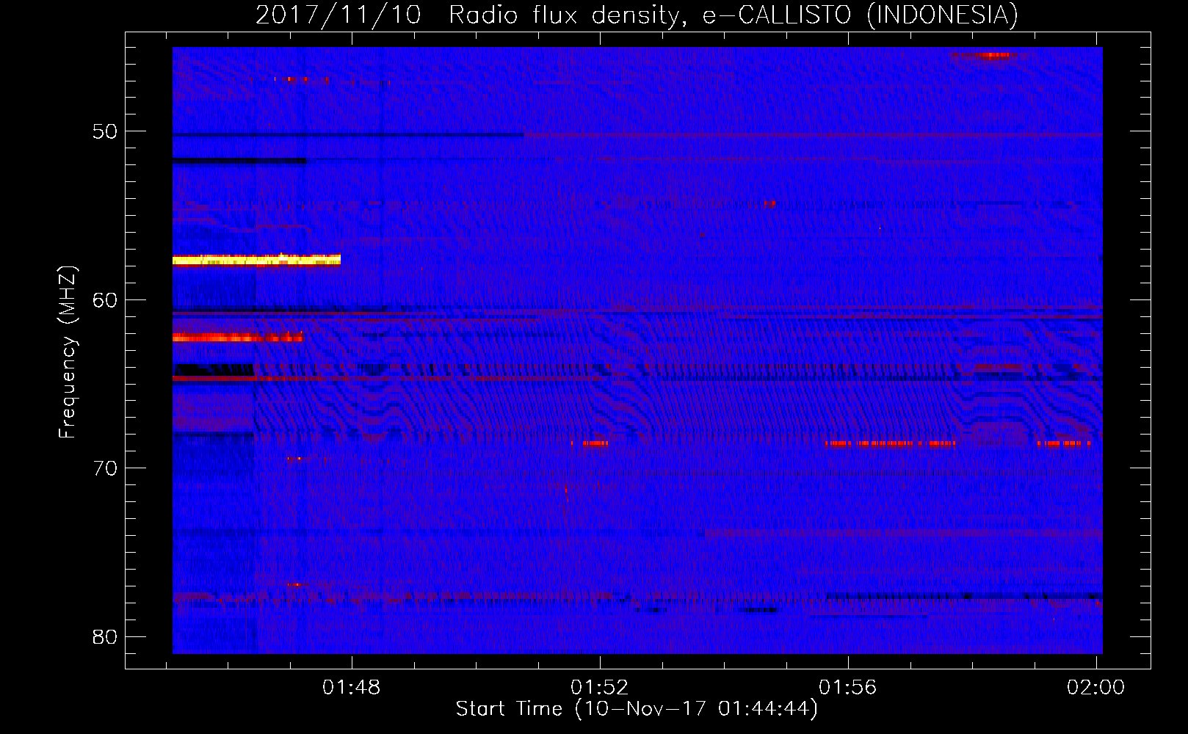The width and height of the screenshot is (1188, 734).
Task: Click the 70 MHz frequency tick label
Action: point(105,468)
